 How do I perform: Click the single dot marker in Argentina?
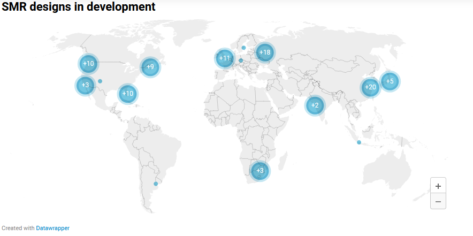coord(156,184)
